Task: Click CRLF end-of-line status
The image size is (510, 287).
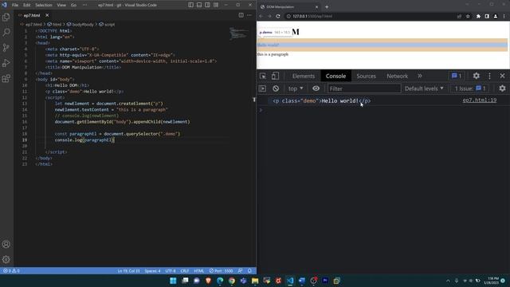Action: coord(185,271)
